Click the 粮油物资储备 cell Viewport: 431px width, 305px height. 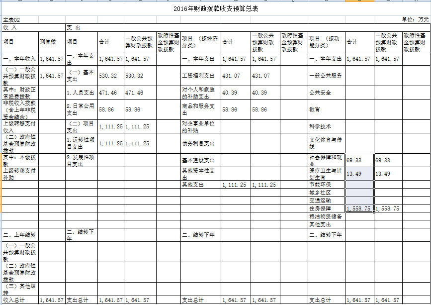326,216
